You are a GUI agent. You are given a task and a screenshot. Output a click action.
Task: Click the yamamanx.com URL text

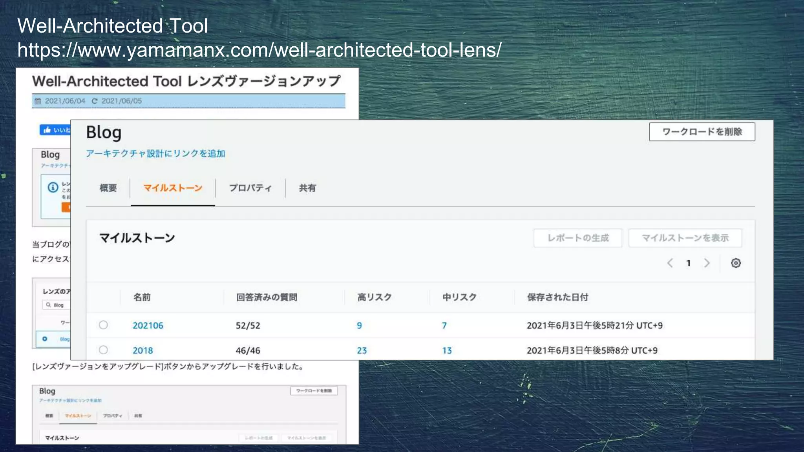tap(259, 50)
